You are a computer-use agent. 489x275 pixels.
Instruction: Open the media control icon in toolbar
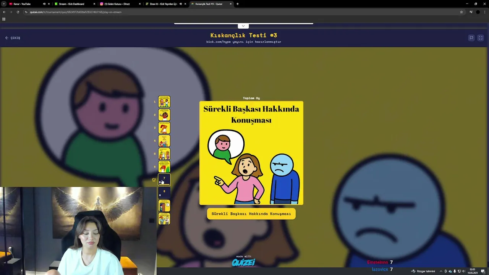coord(471,12)
